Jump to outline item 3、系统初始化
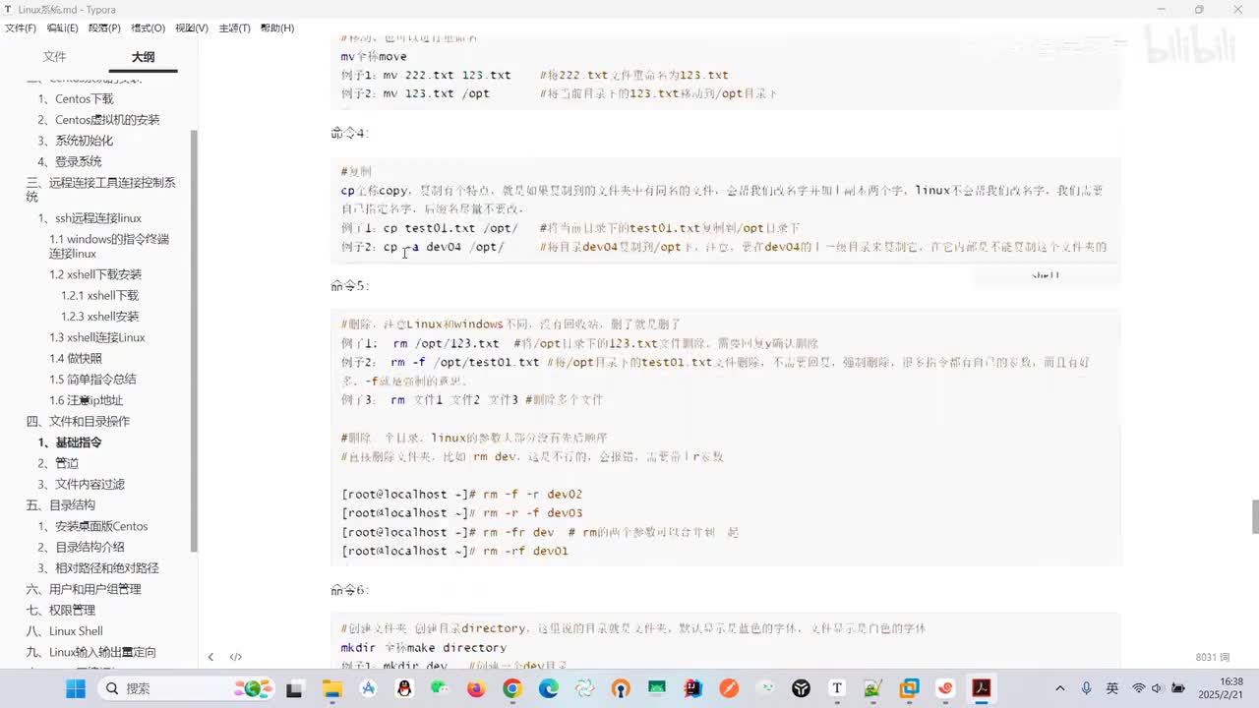Screen dimensions: 1259x708 coord(76,141)
